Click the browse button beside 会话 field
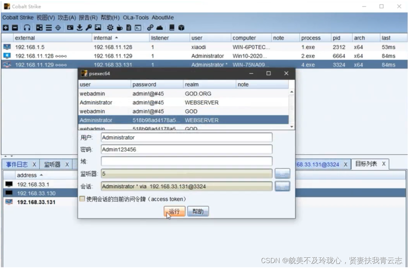 [282, 186]
